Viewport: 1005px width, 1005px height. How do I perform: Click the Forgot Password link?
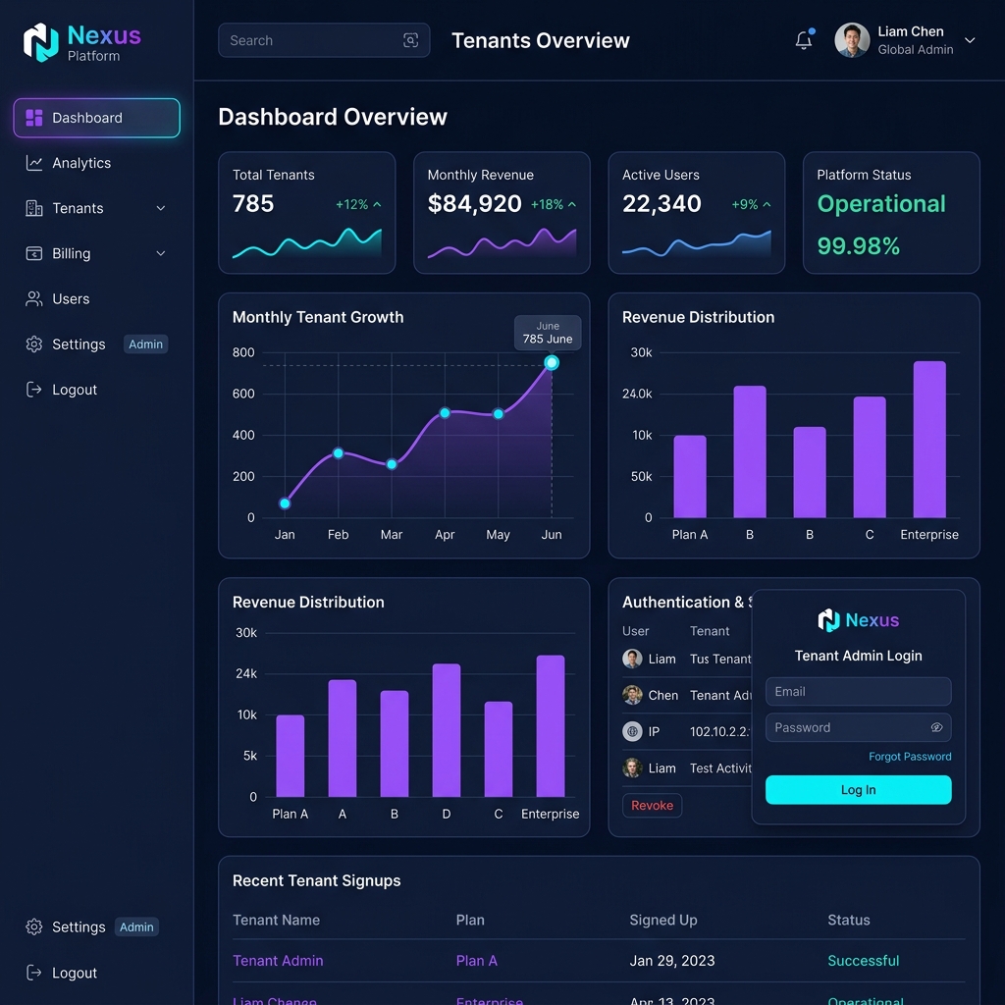[x=910, y=757]
